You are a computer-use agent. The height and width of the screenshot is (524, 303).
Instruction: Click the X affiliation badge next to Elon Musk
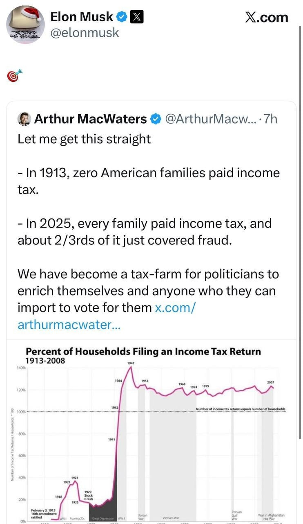136,17
